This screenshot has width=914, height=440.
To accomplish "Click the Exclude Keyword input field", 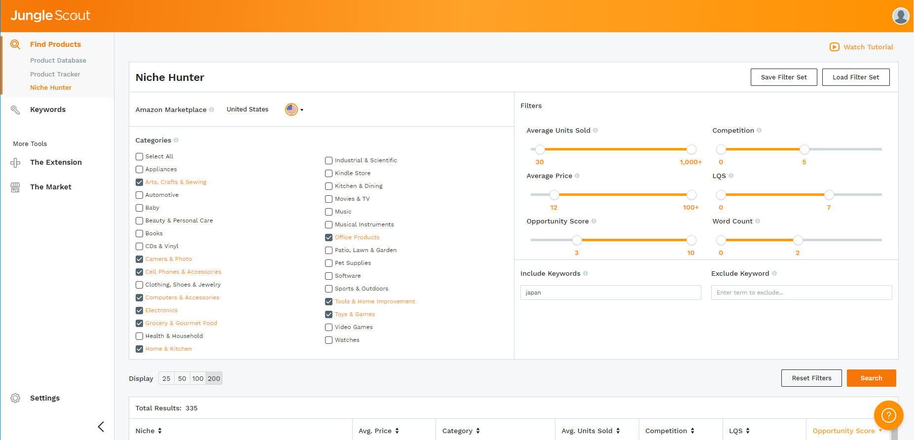I will click(x=802, y=293).
